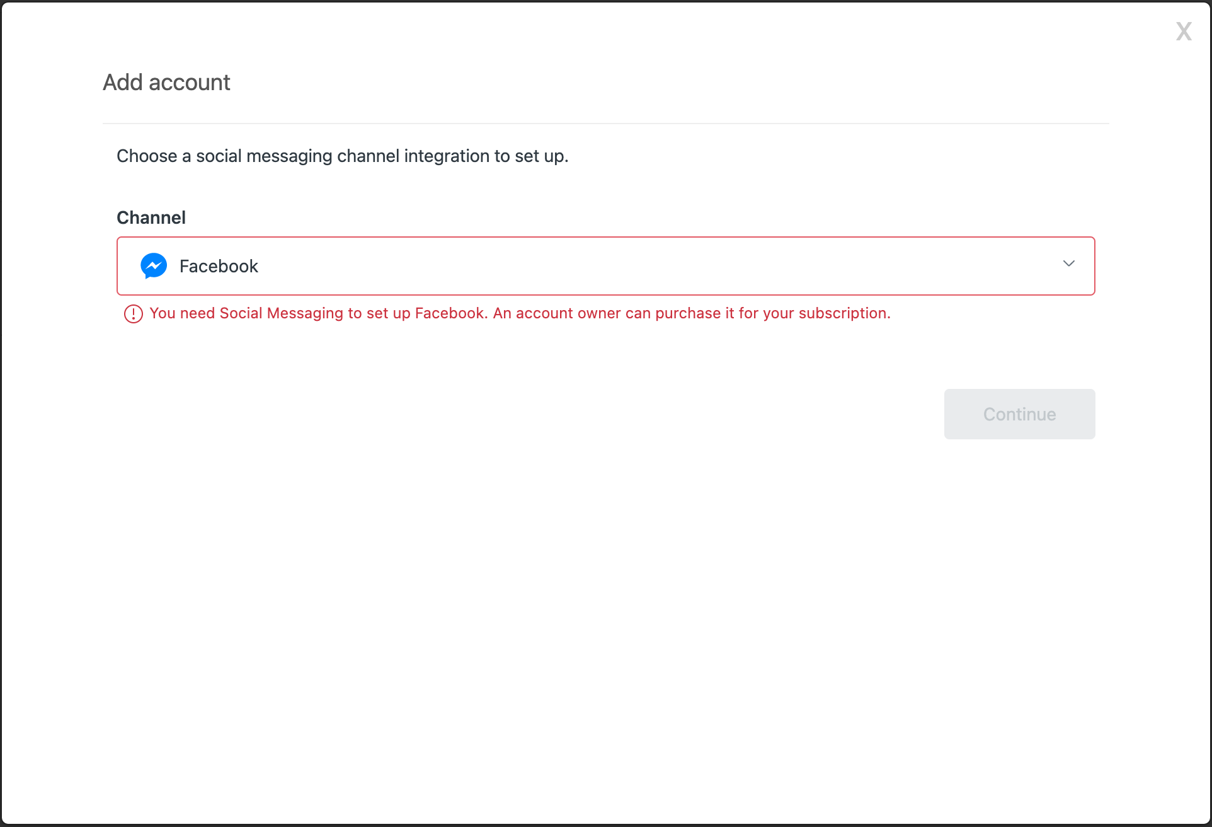1212x827 pixels.
Task: Click the 'Choose a social messaging channel' text
Action: pyautogui.click(x=342, y=156)
